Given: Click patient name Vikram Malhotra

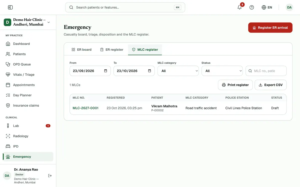Looking at the screenshot, I should pyautogui.click(x=164, y=106).
